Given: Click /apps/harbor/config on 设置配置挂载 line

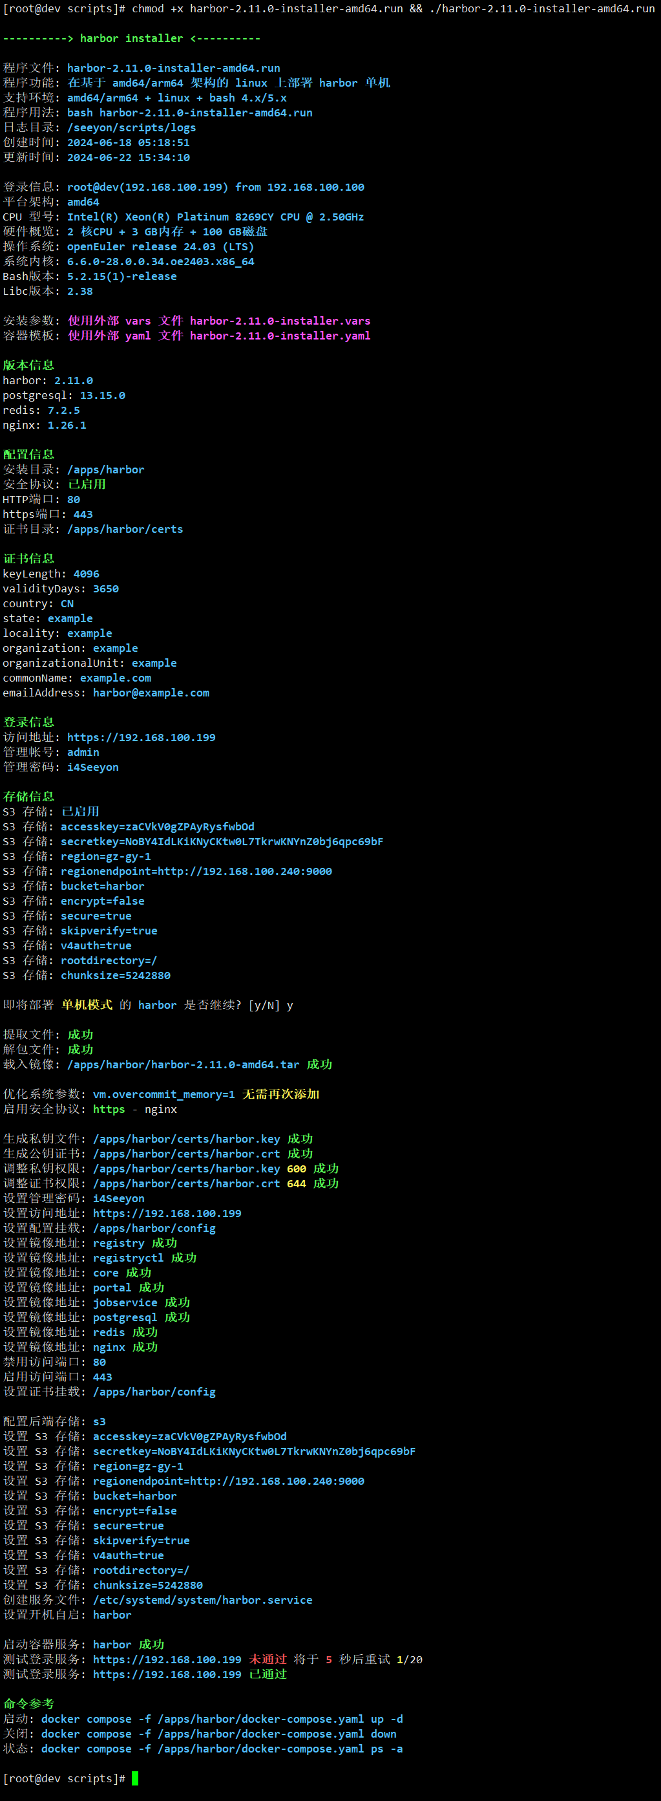Looking at the screenshot, I should click(x=154, y=1229).
